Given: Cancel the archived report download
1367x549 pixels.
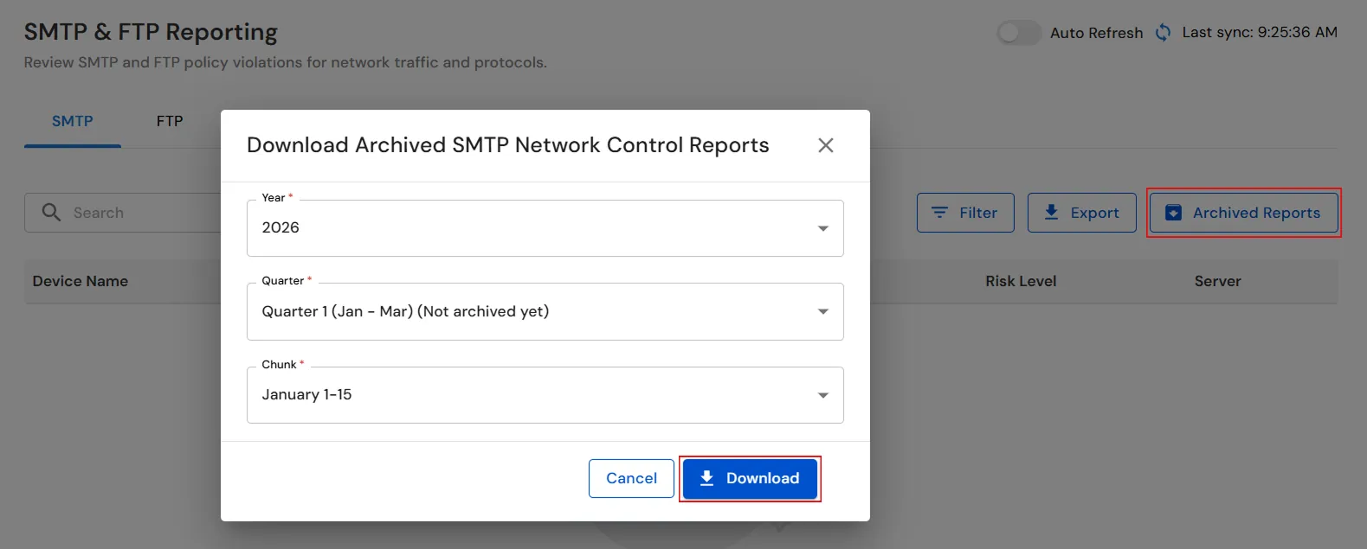Looking at the screenshot, I should (x=631, y=478).
